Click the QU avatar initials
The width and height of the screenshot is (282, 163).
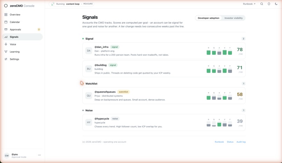(x=89, y=96)
